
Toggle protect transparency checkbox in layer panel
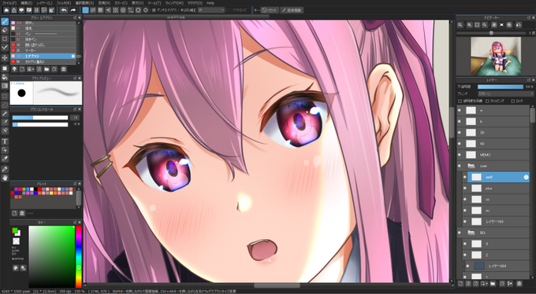[x=460, y=101]
